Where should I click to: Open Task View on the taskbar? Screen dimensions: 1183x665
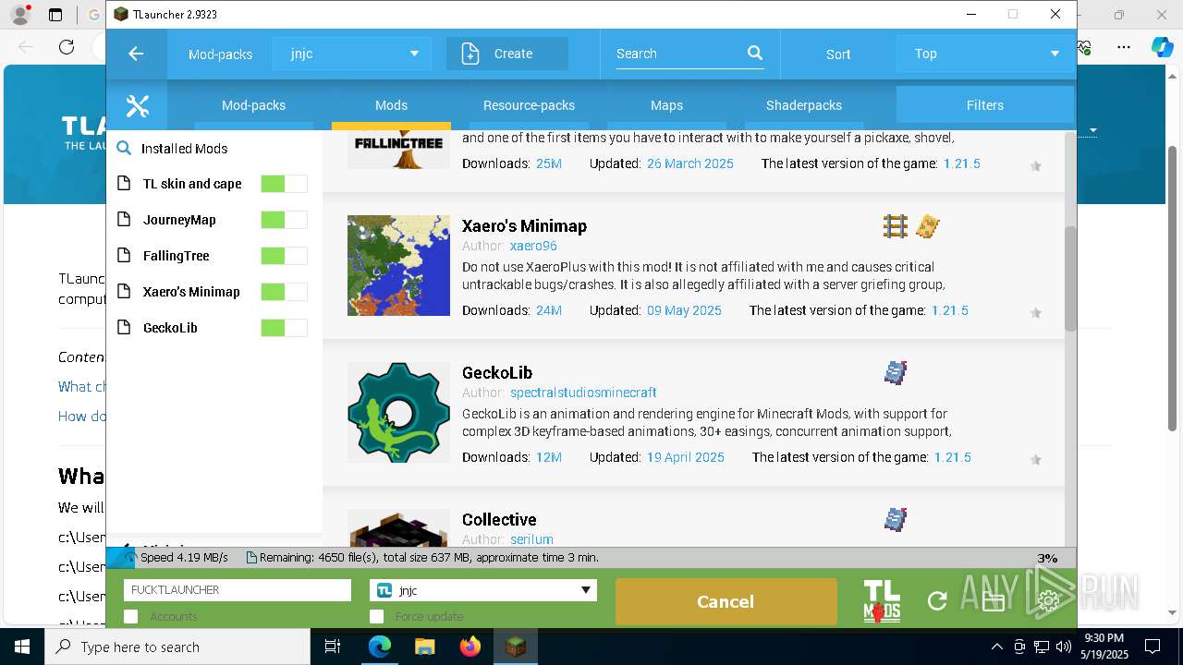333,647
